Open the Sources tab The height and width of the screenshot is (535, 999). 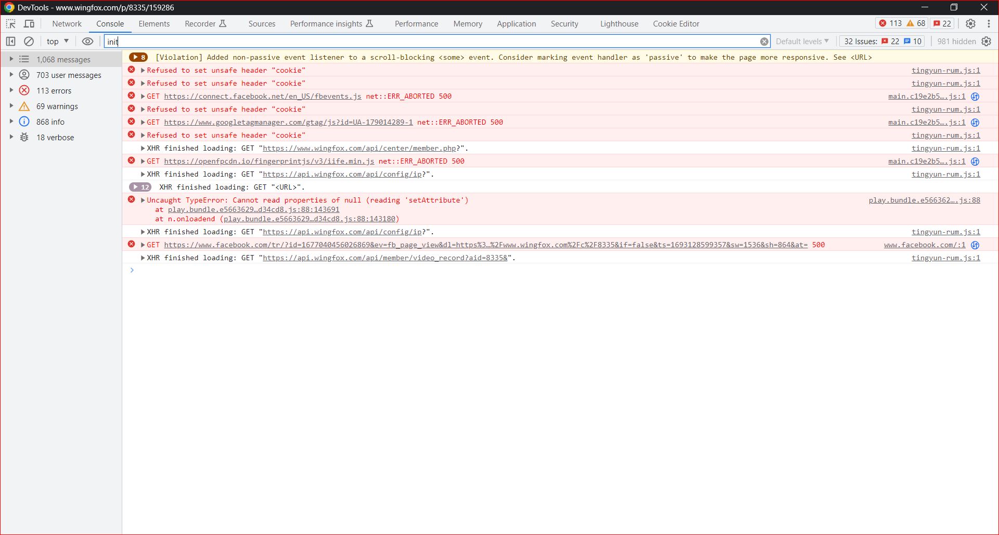[x=262, y=24]
